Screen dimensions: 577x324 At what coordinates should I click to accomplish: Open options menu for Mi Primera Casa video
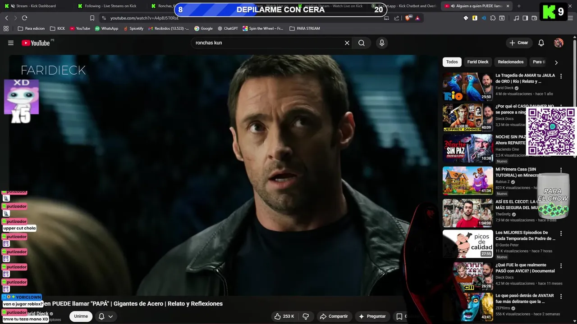(561, 170)
